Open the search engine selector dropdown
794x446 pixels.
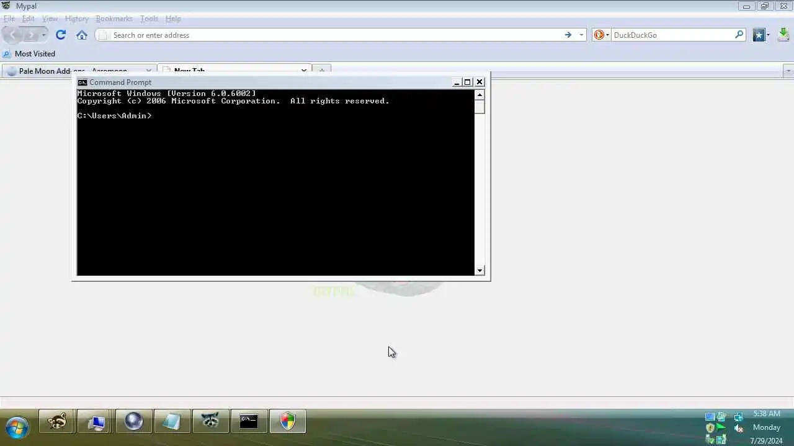[607, 35]
